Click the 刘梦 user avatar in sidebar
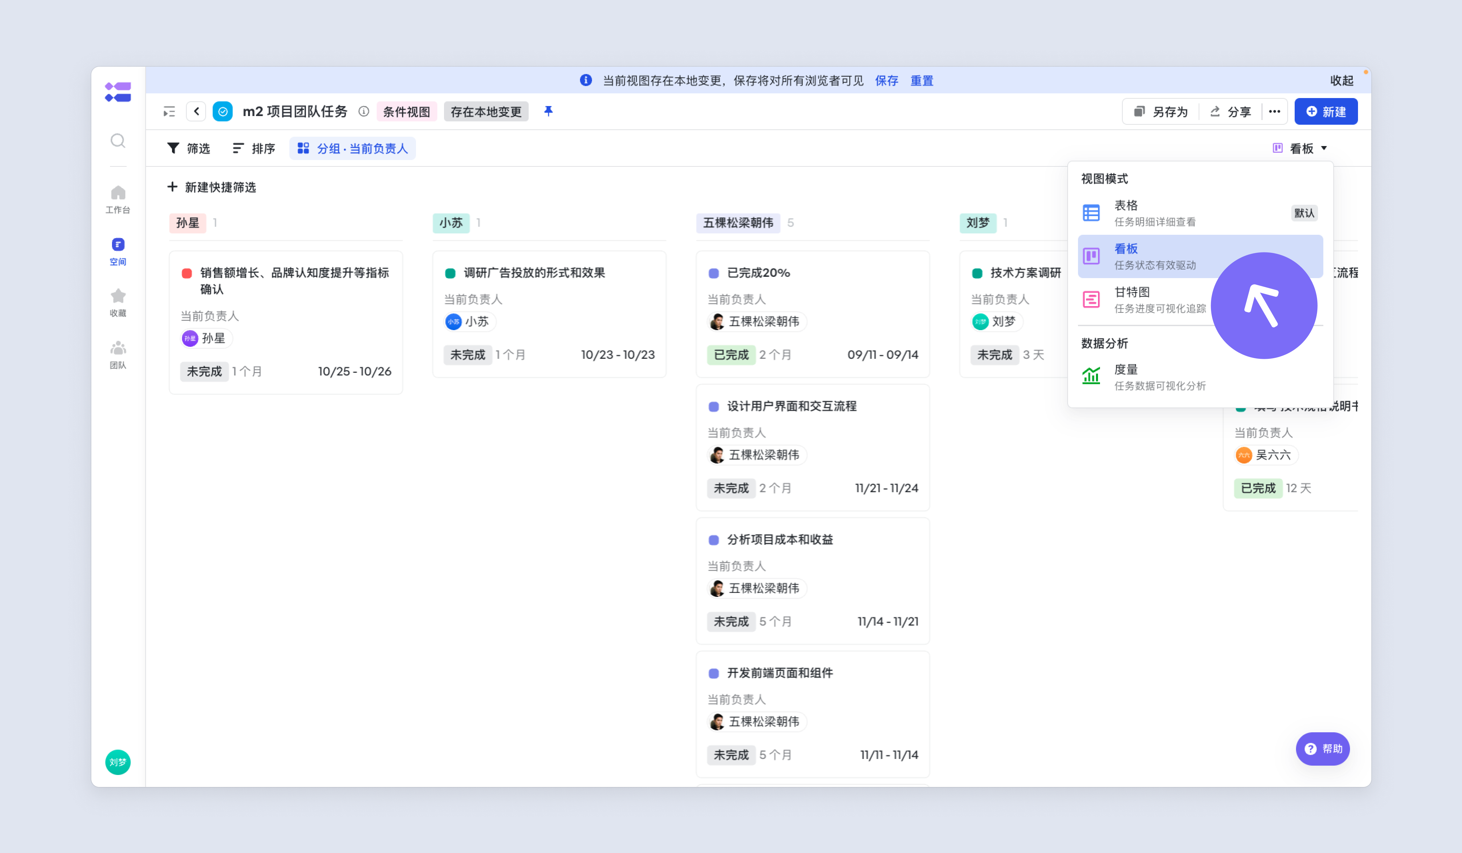 pyautogui.click(x=118, y=762)
